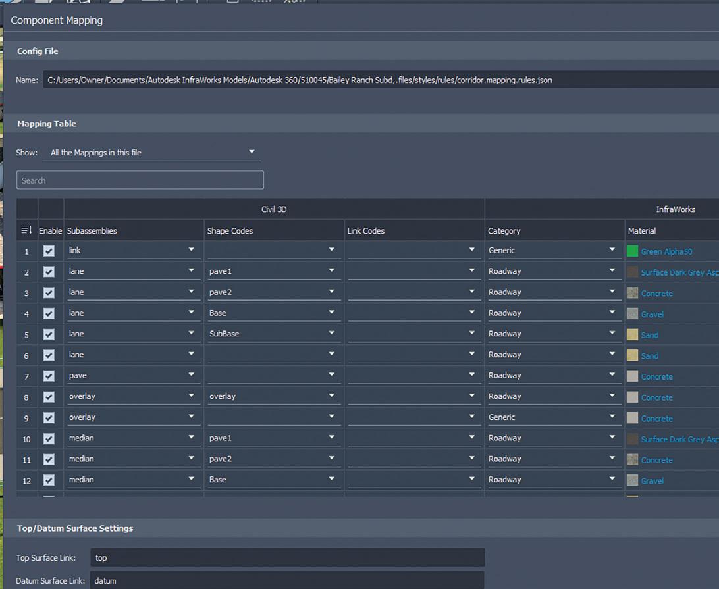Image resolution: width=719 pixels, height=589 pixels.
Task: Open row 6 empty Shape Codes dropdown
Action: tap(274, 354)
